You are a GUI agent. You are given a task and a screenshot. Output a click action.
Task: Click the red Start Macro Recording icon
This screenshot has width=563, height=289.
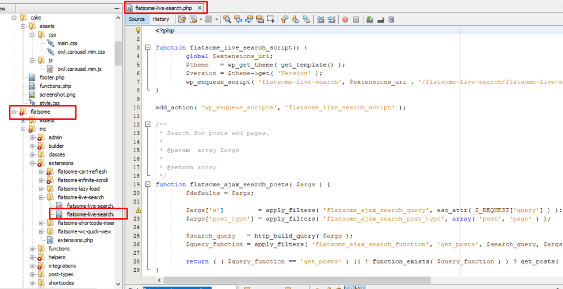pos(345,20)
